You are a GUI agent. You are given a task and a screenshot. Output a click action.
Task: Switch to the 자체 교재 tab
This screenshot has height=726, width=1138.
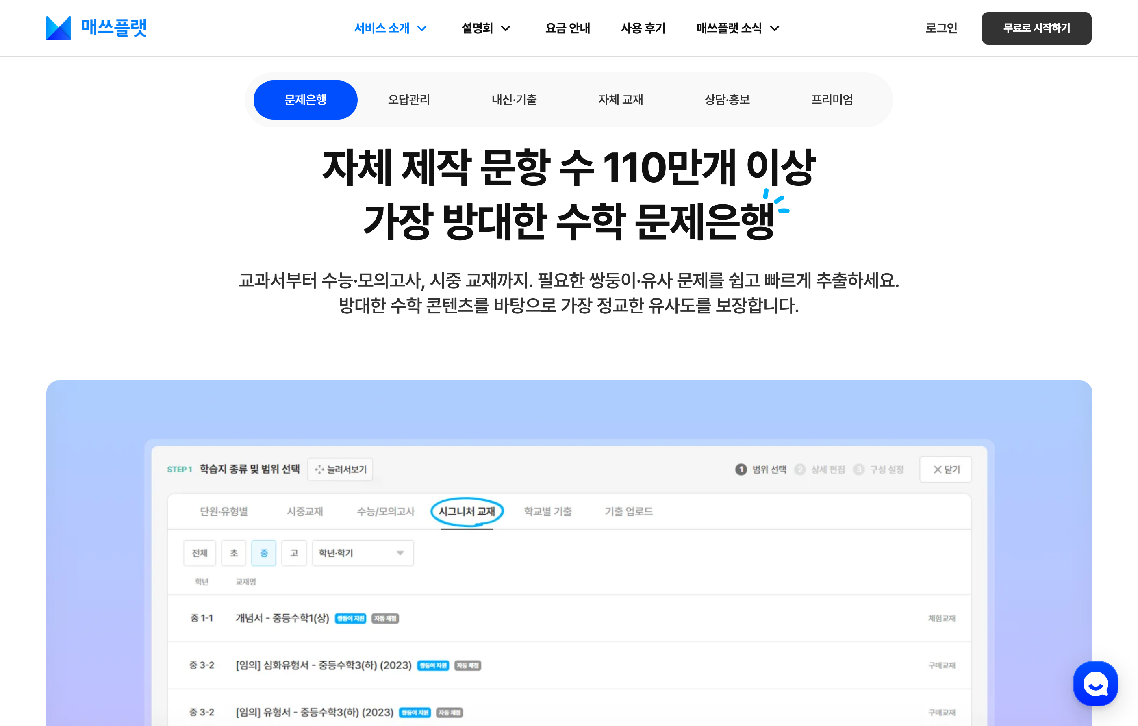pyautogui.click(x=621, y=100)
